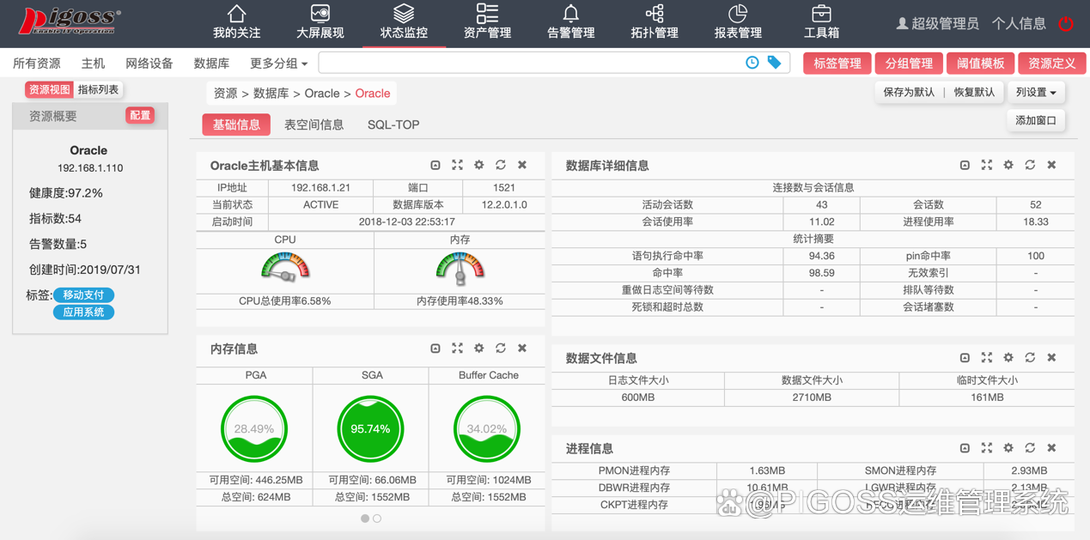Open 状态监控 status monitoring

[x=404, y=22]
